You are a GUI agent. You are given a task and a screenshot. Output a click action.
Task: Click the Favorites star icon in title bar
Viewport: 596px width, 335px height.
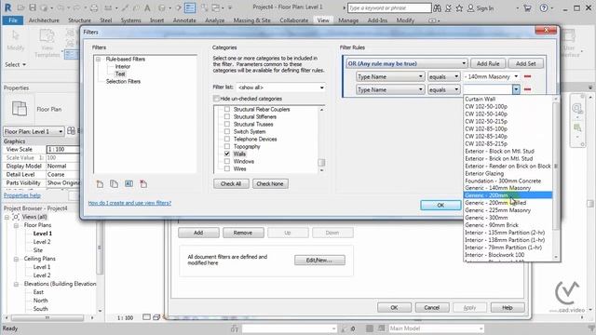pos(459,7)
